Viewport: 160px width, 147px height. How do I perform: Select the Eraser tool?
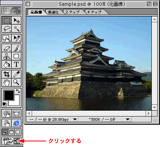[x=7, y=48]
